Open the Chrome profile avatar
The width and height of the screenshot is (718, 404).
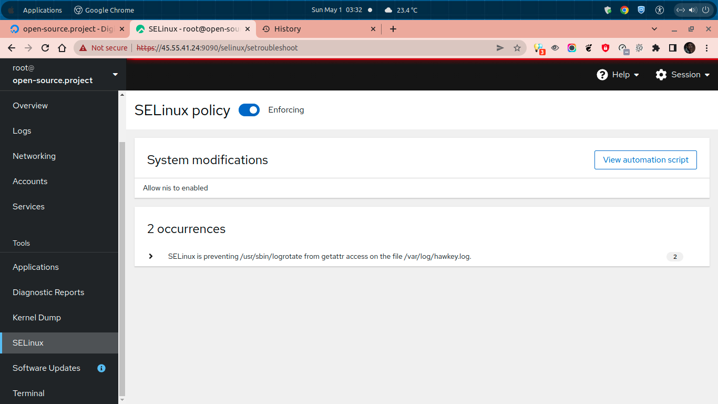tap(690, 48)
